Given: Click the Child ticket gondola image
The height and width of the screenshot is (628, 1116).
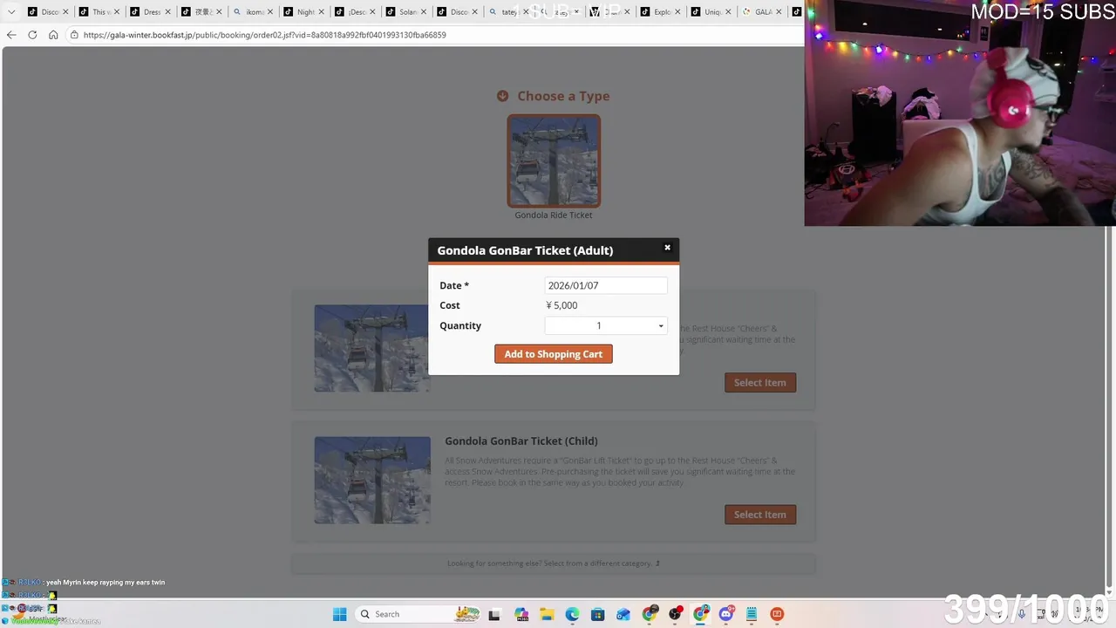Looking at the screenshot, I should click(x=372, y=480).
